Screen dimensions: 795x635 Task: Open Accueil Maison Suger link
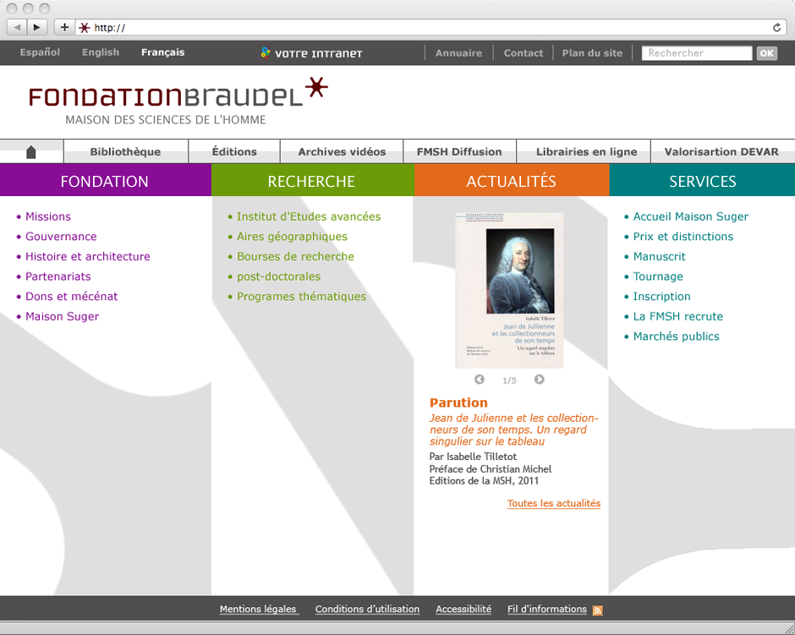pos(691,216)
